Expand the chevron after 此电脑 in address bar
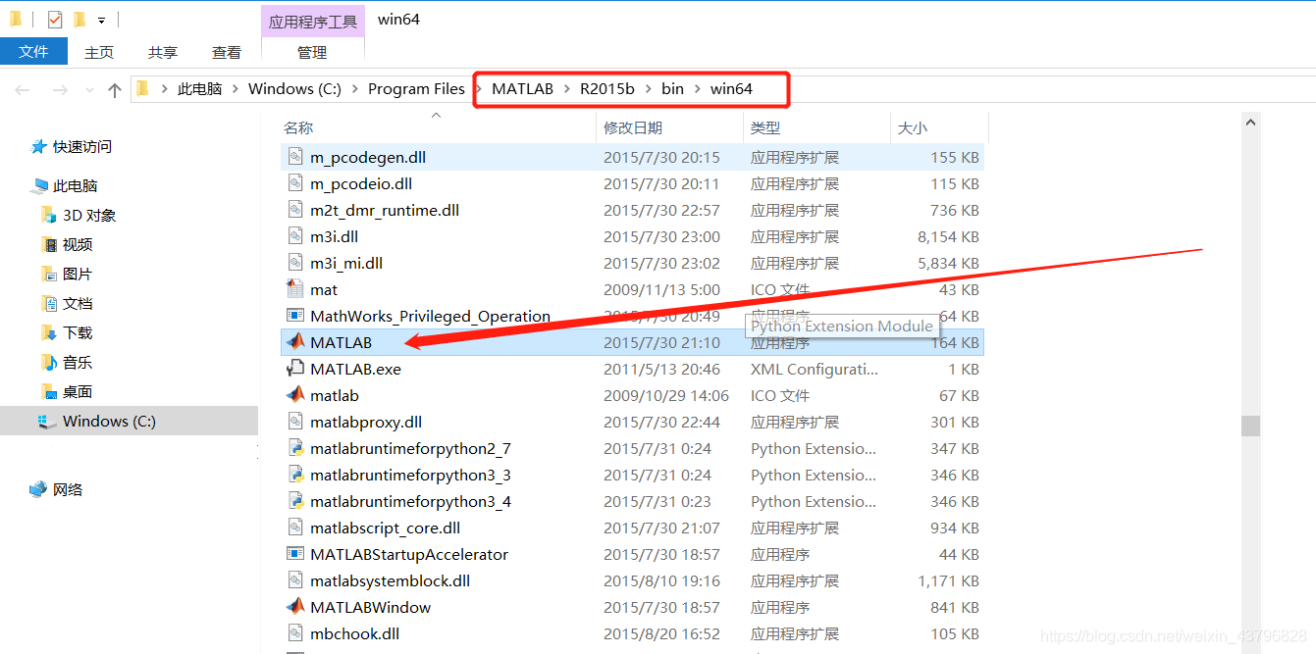This screenshot has width=1316, height=654. (235, 89)
